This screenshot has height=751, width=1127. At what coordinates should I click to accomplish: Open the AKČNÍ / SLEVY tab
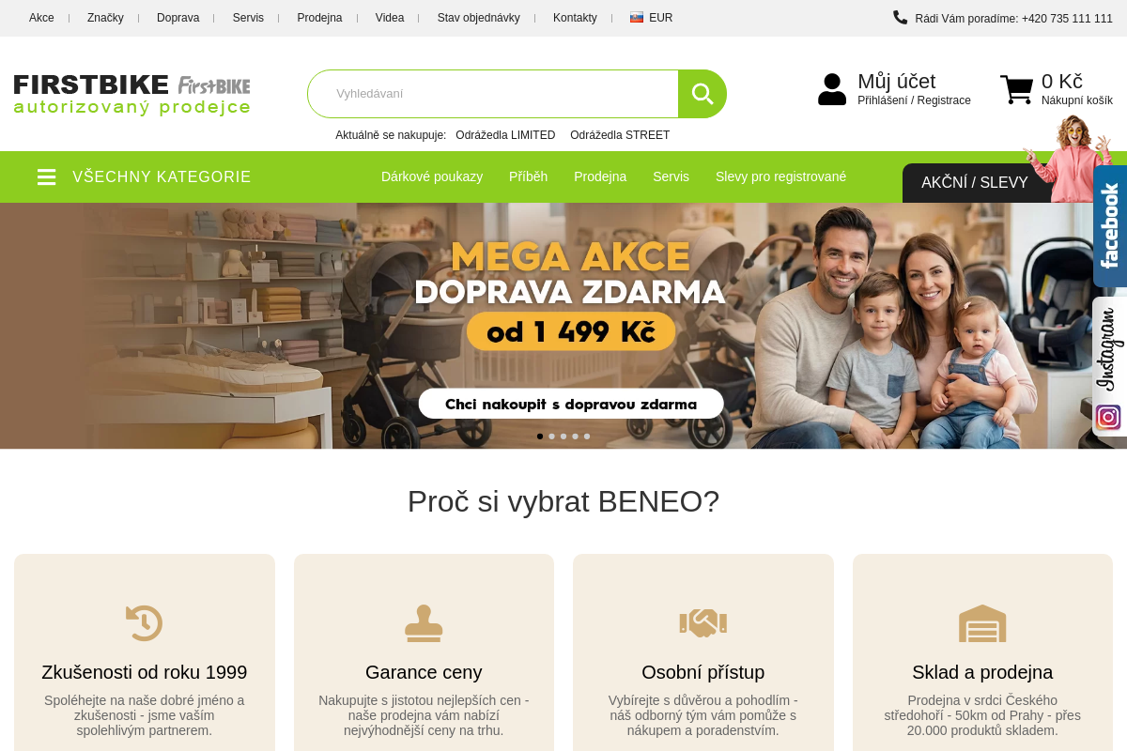click(x=975, y=183)
